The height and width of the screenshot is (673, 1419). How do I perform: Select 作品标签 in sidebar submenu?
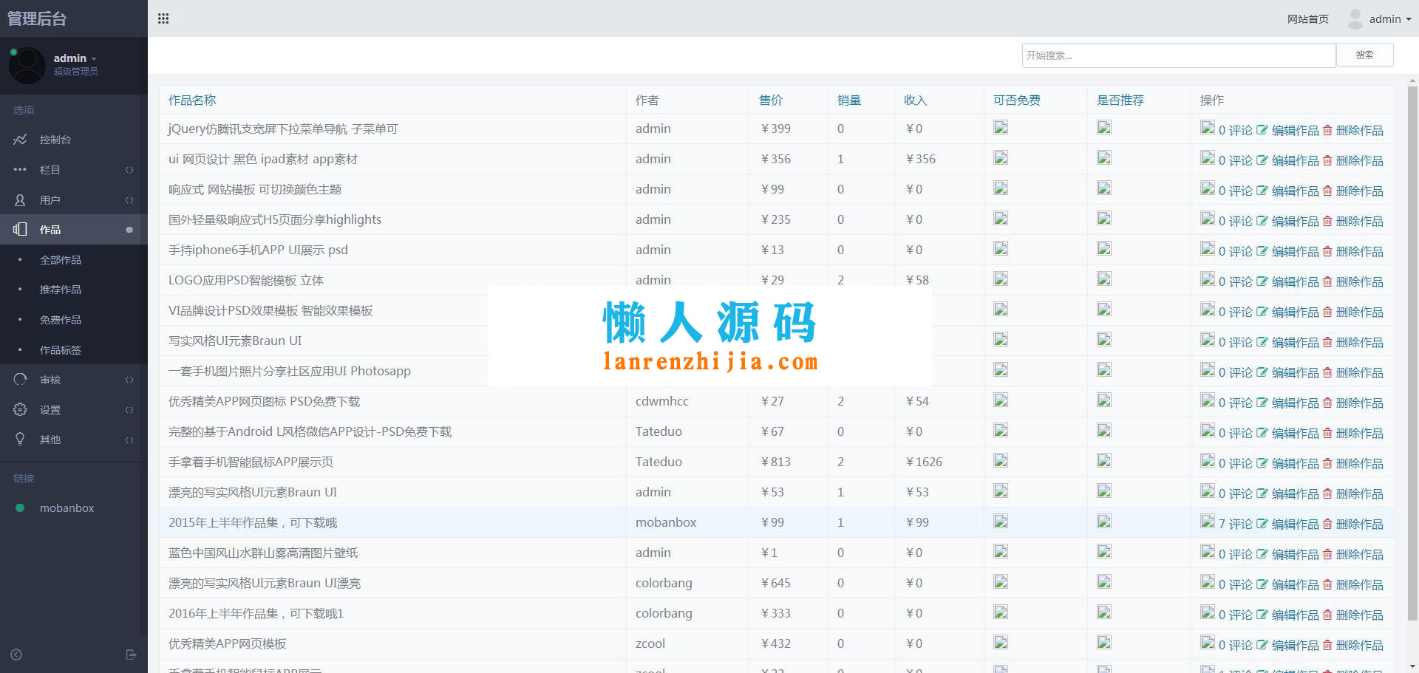(61, 350)
